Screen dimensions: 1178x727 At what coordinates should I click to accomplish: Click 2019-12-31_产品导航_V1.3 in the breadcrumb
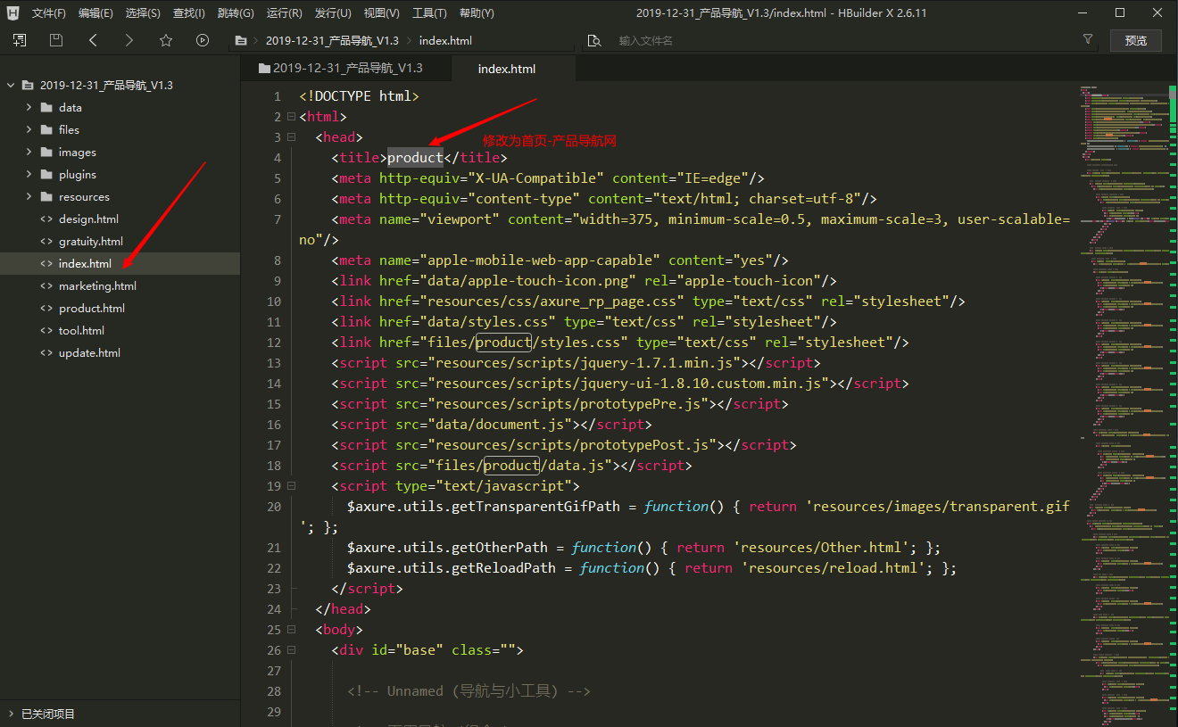(332, 40)
